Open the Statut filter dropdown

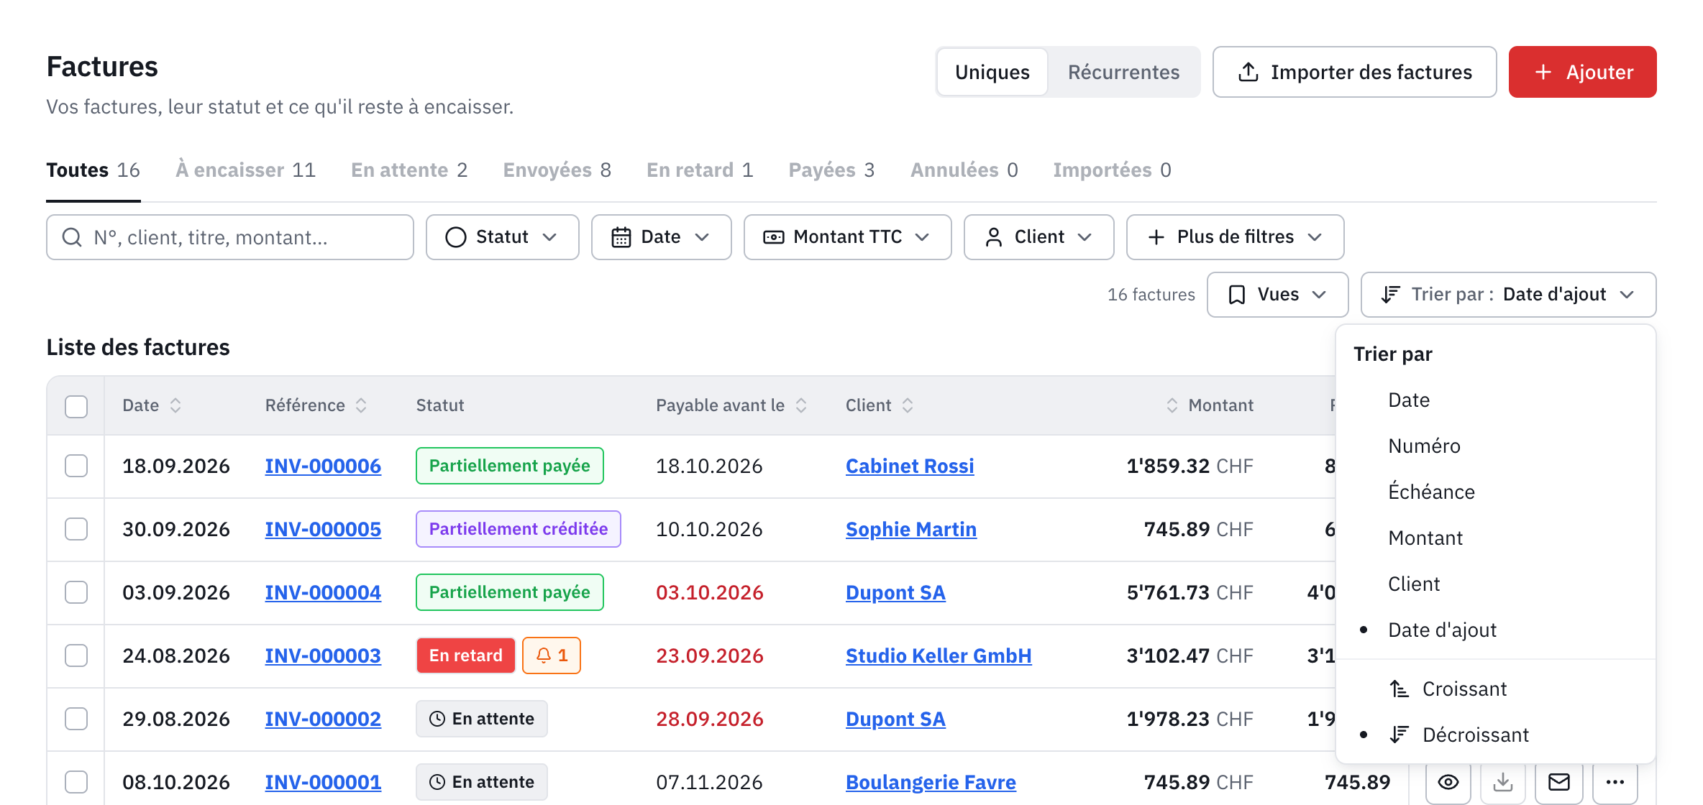(502, 237)
